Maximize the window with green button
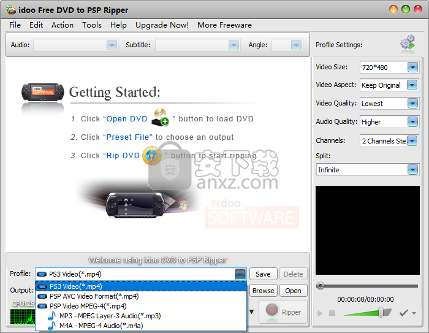 click(406, 9)
